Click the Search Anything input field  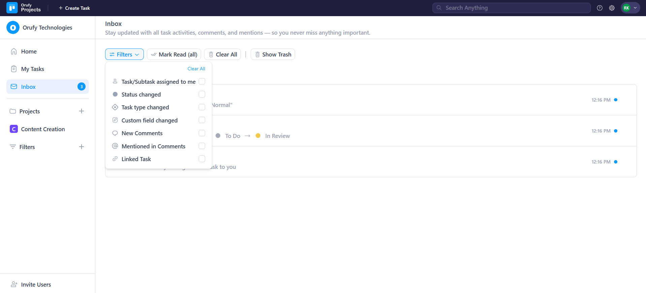click(x=511, y=8)
